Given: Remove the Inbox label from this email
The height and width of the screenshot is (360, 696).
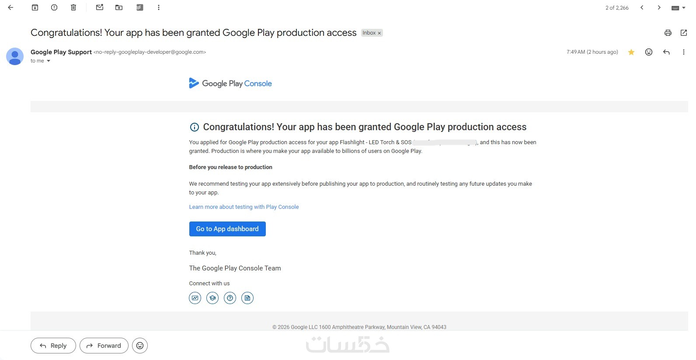Looking at the screenshot, I should pos(379,33).
